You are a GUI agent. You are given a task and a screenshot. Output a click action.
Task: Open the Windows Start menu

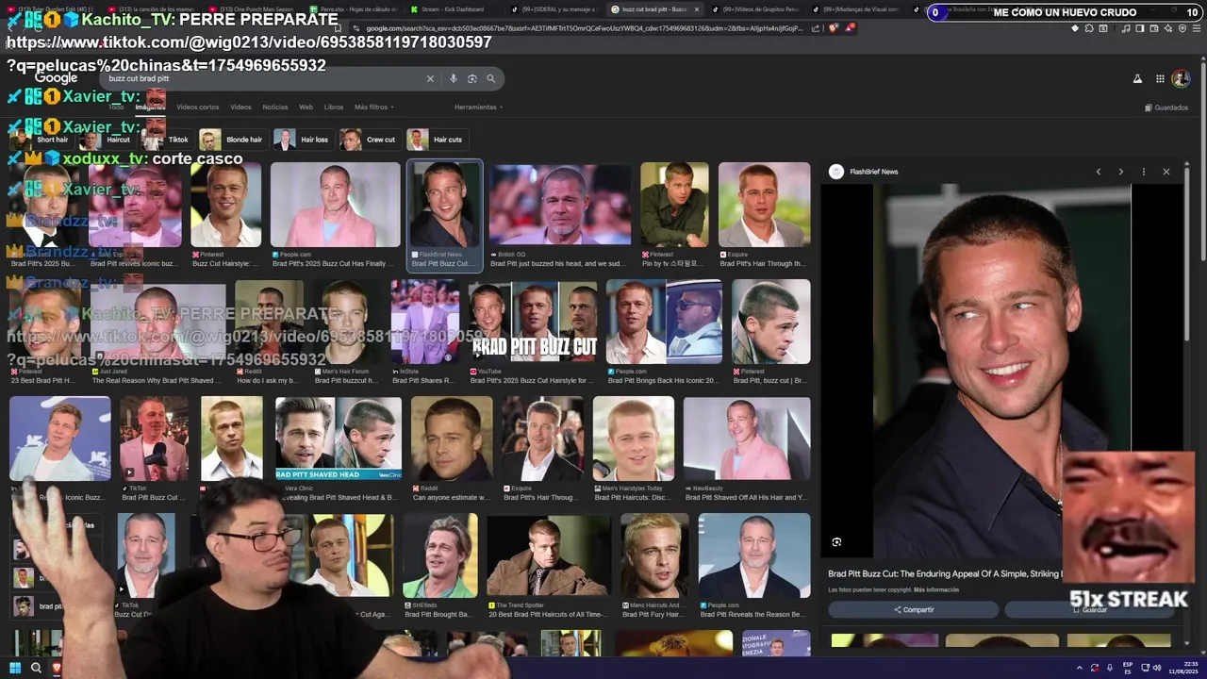[15, 668]
